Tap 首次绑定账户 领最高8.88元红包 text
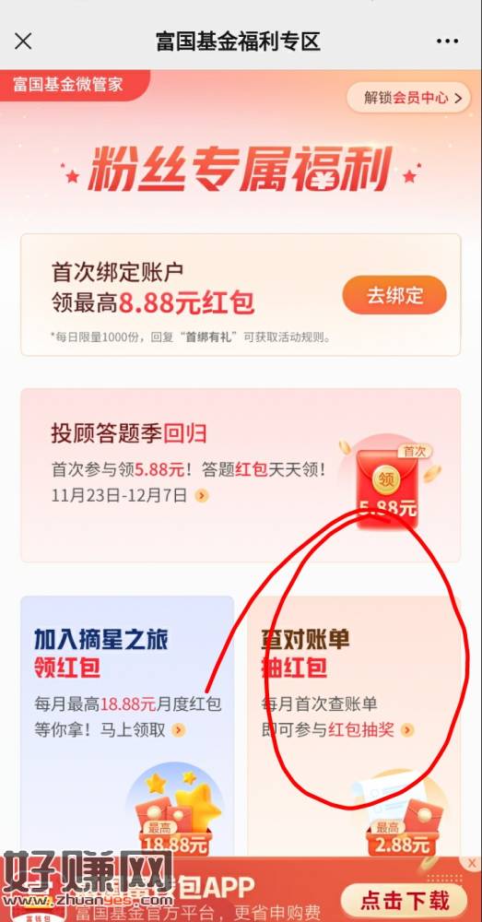Screen dimensions: 482x922 [153, 289]
